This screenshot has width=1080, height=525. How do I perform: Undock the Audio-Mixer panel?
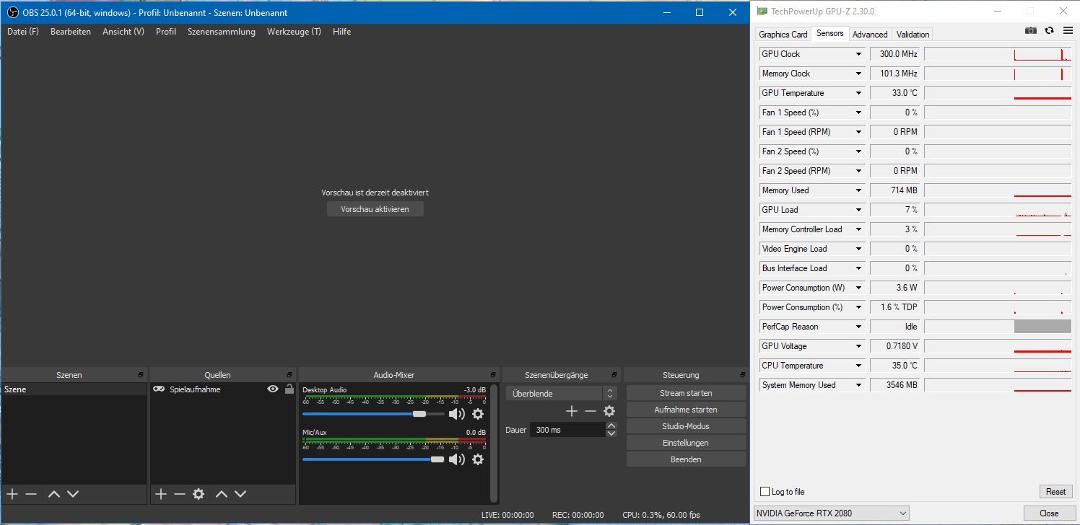tap(493, 375)
